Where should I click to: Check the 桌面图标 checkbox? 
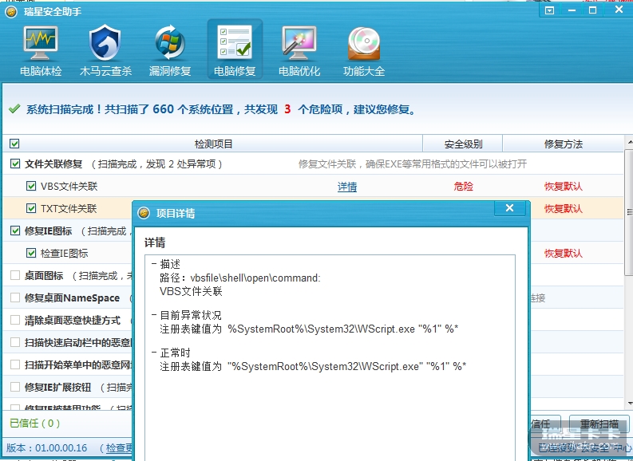[x=15, y=275]
